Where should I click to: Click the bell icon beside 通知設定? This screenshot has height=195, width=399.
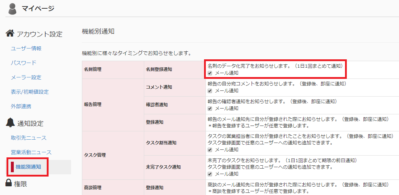(11, 123)
